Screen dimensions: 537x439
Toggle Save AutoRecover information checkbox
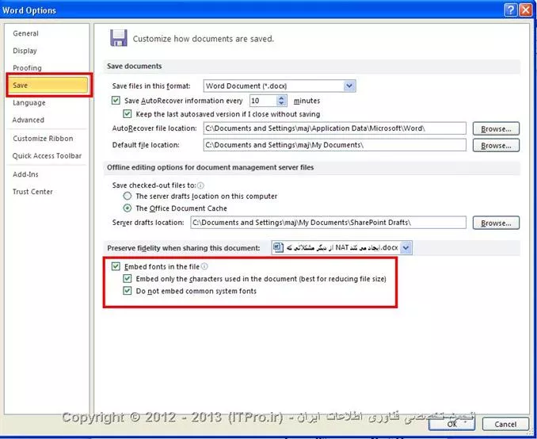[x=116, y=101]
